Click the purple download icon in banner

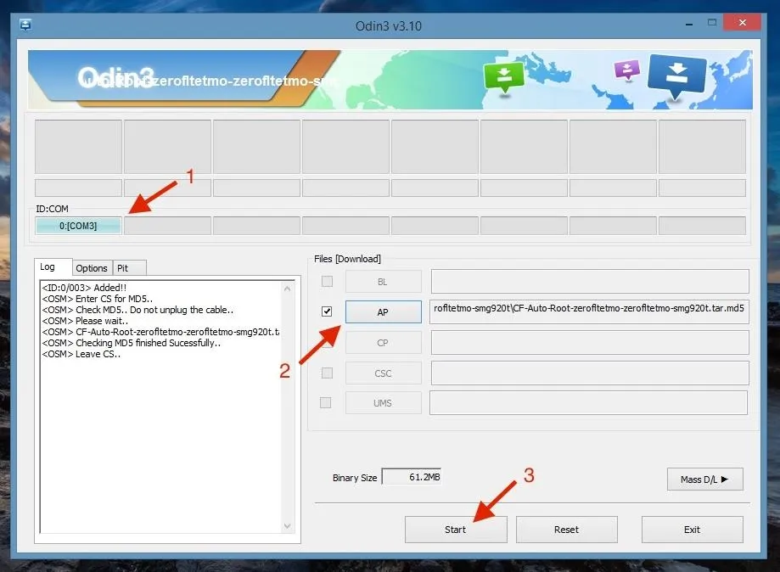point(626,70)
